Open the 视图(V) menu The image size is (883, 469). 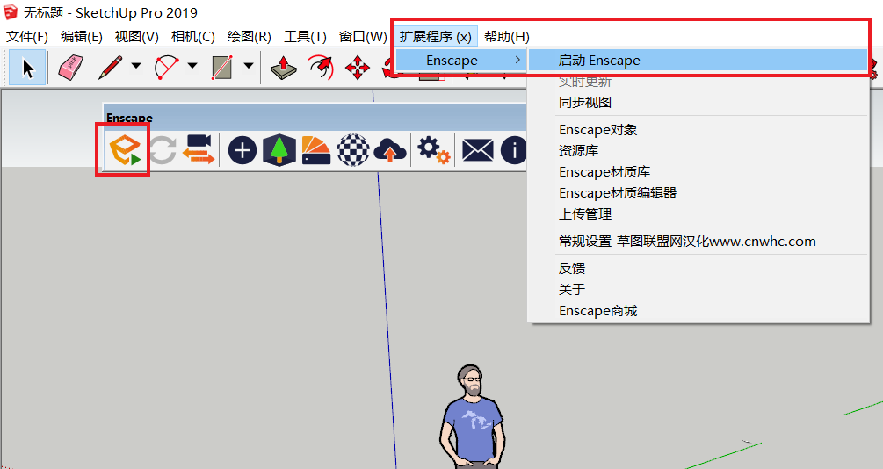click(137, 37)
